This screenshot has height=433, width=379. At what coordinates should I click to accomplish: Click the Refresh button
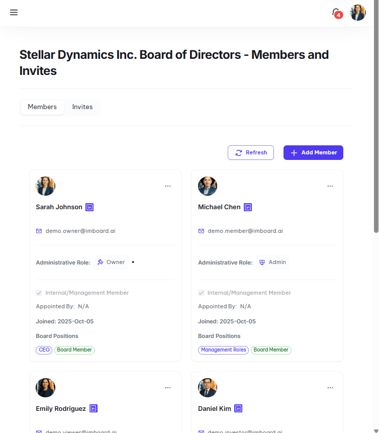pyautogui.click(x=251, y=153)
